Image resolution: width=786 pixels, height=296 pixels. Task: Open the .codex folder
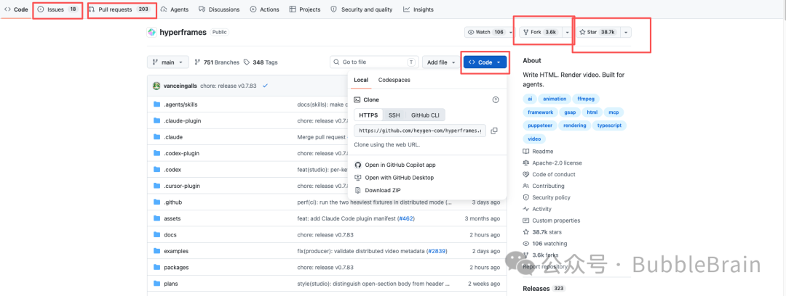[x=172, y=170]
